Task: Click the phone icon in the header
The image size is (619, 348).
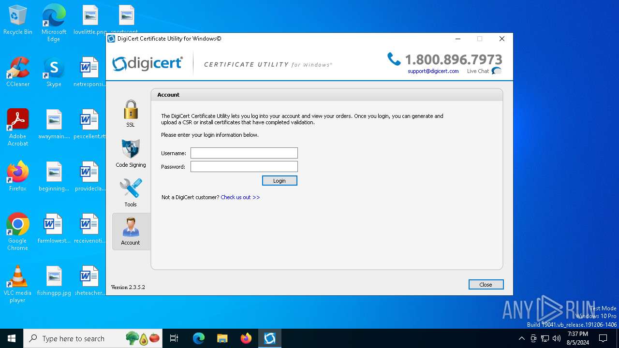Action: pos(394,59)
